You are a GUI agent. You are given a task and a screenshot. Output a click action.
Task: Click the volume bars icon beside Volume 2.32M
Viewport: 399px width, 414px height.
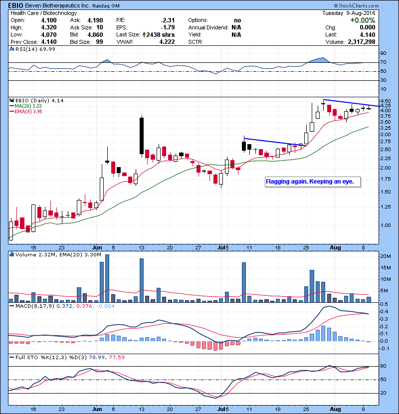tap(11, 254)
